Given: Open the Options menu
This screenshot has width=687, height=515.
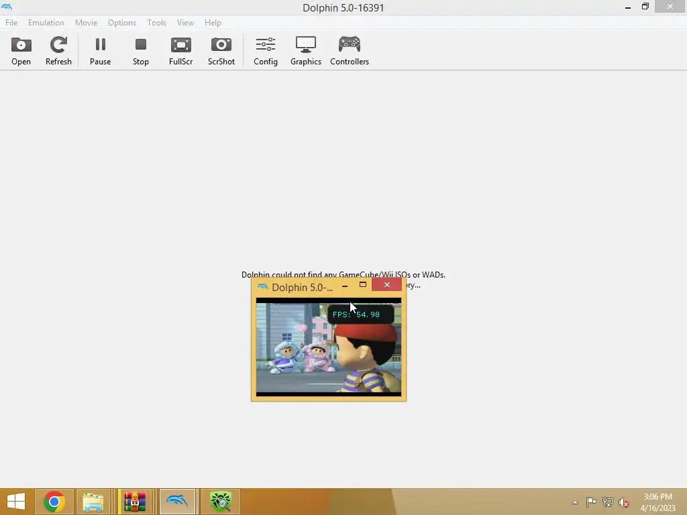Looking at the screenshot, I should pyautogui.click(x=122, y=23).
